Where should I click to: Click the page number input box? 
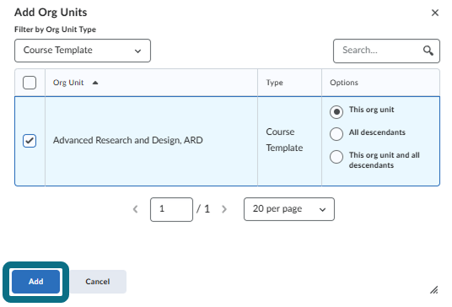click(171, 209)
